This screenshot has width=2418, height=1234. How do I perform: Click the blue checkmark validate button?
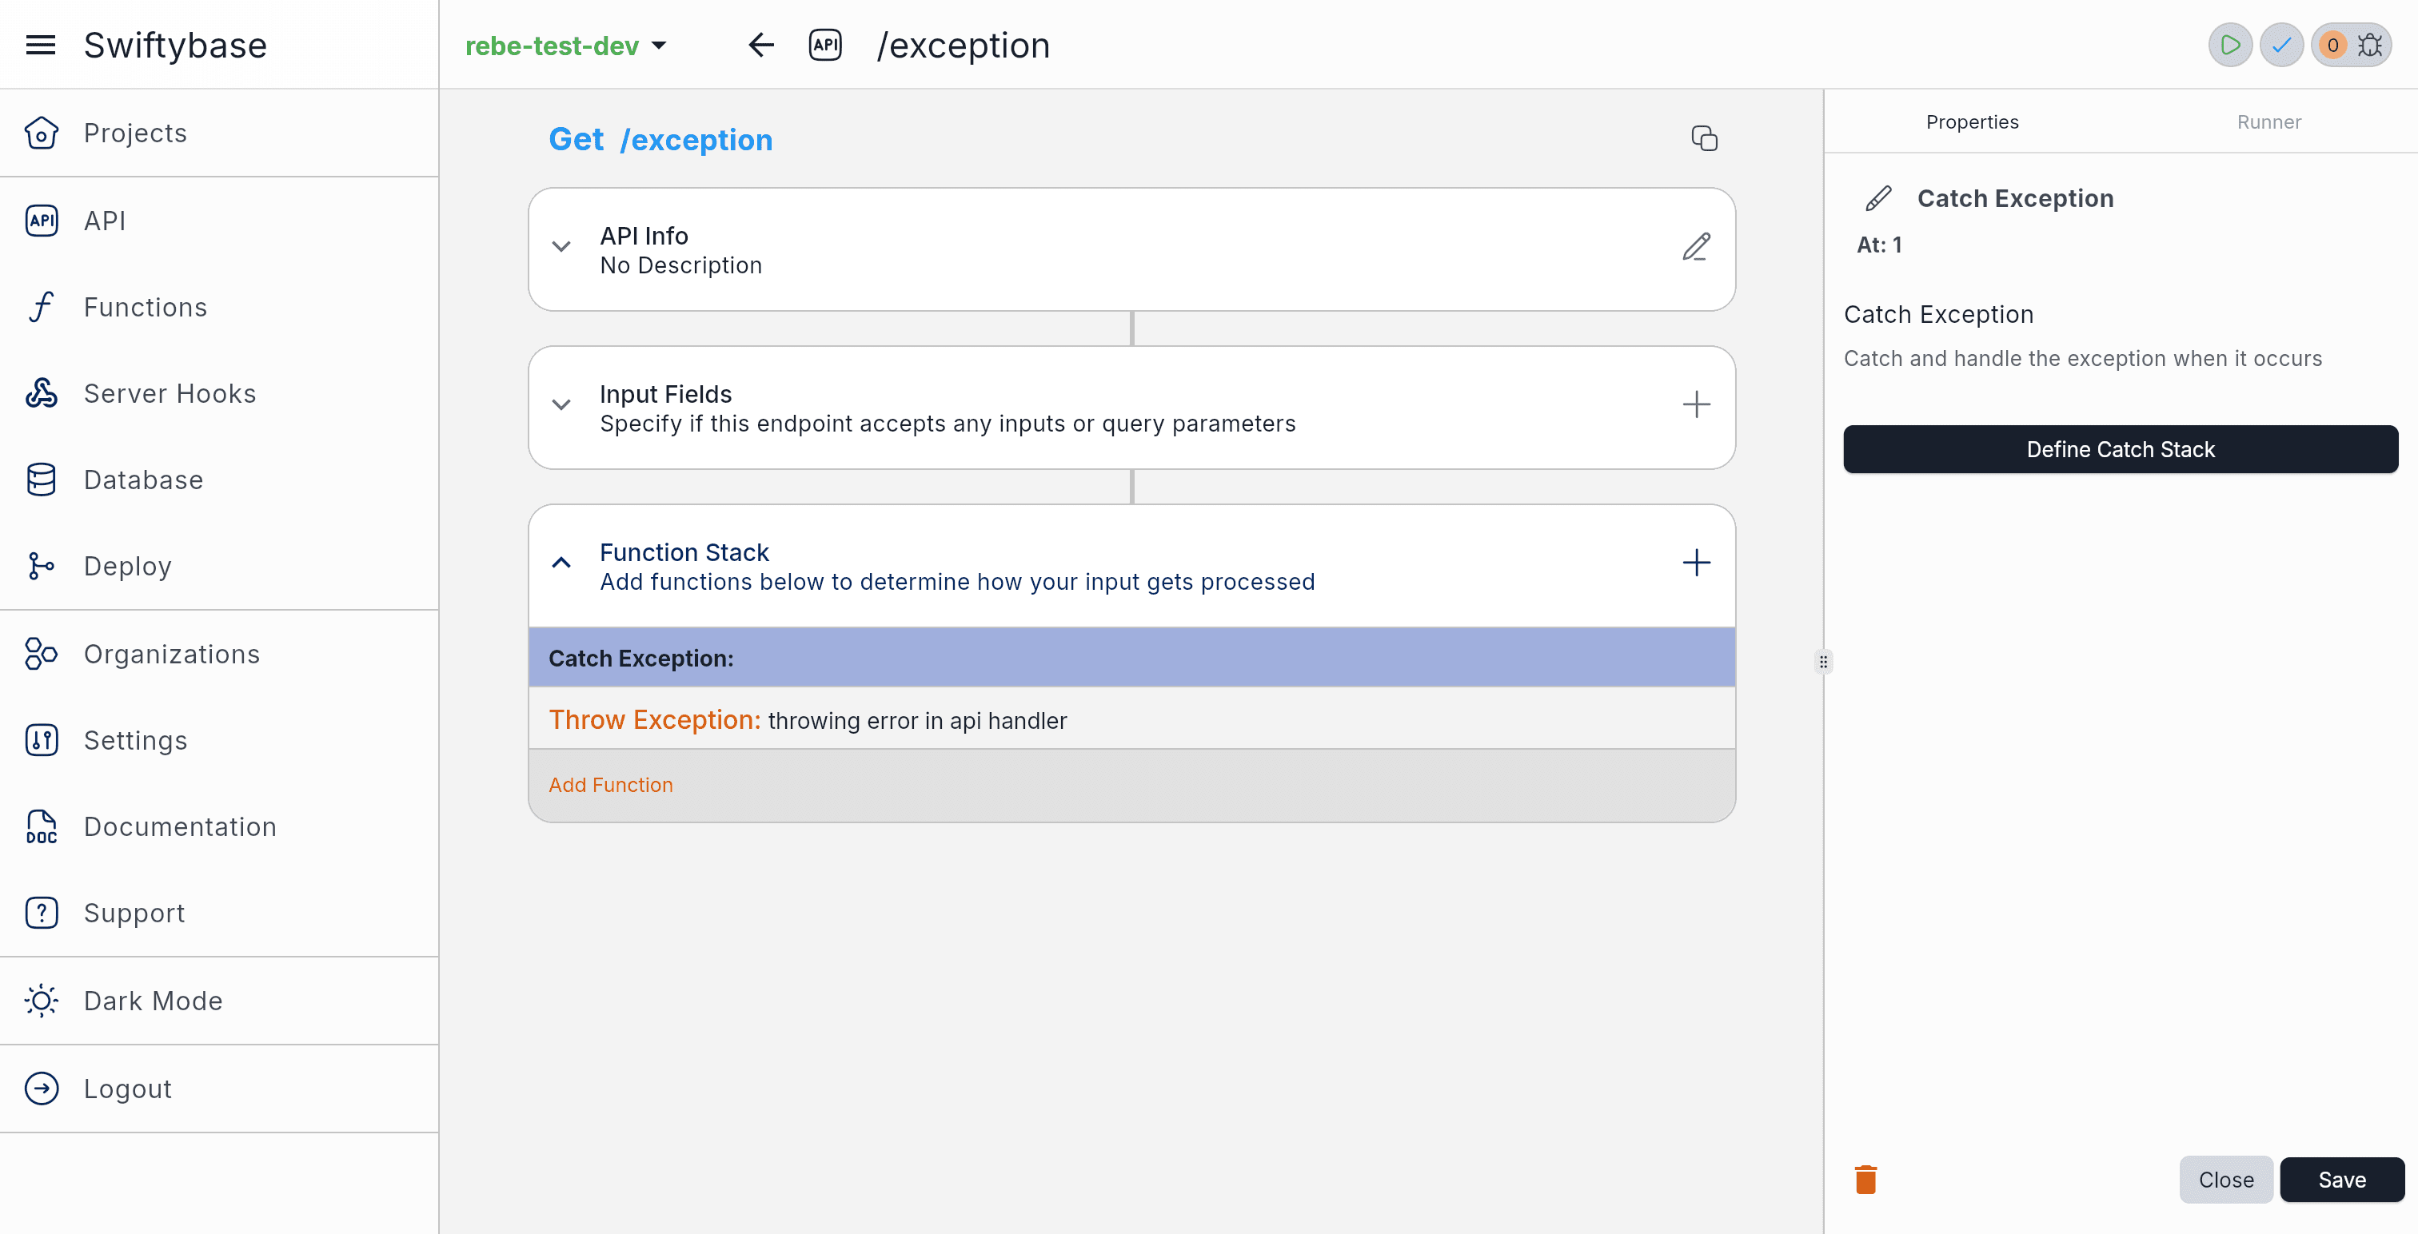tap(2281, 45)
